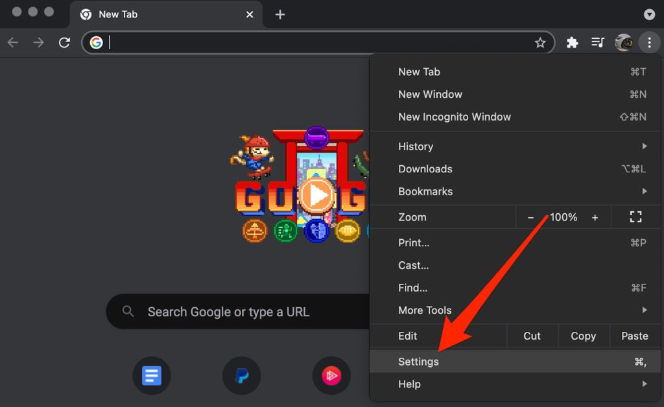Viewport: 664px width, 407px height.
Task: Expand the More Tools submenu
Action: (516, 310)
